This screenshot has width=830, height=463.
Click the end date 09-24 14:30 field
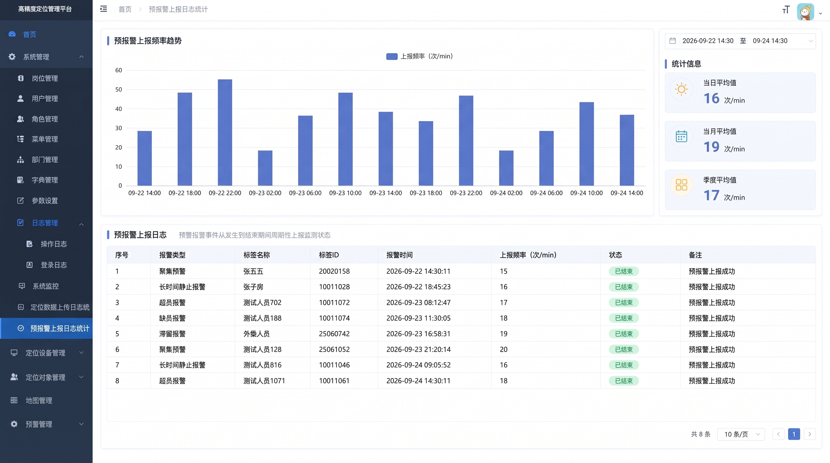pyautogui.click(x=770, y=41)
